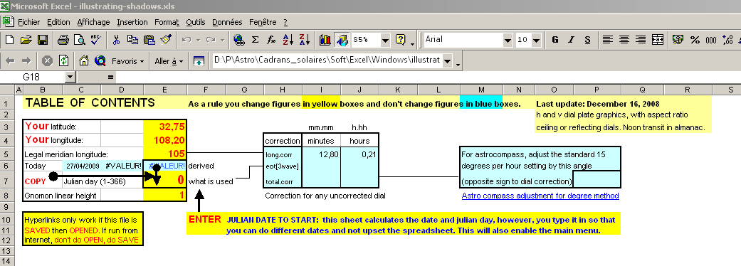Apply the percent style format
741x266 pixels.
[x=695, y=40]
